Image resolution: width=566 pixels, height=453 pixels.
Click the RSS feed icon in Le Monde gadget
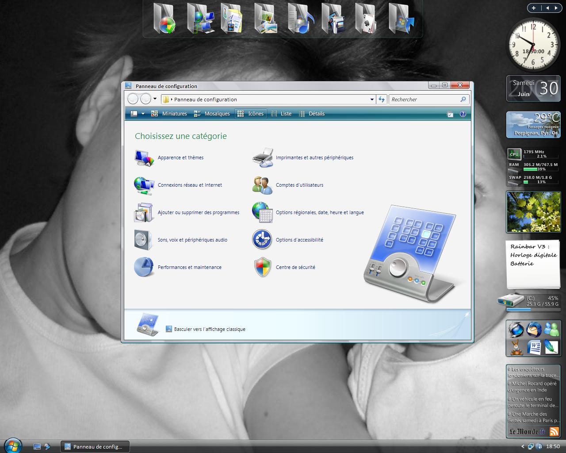click(554, 432)
